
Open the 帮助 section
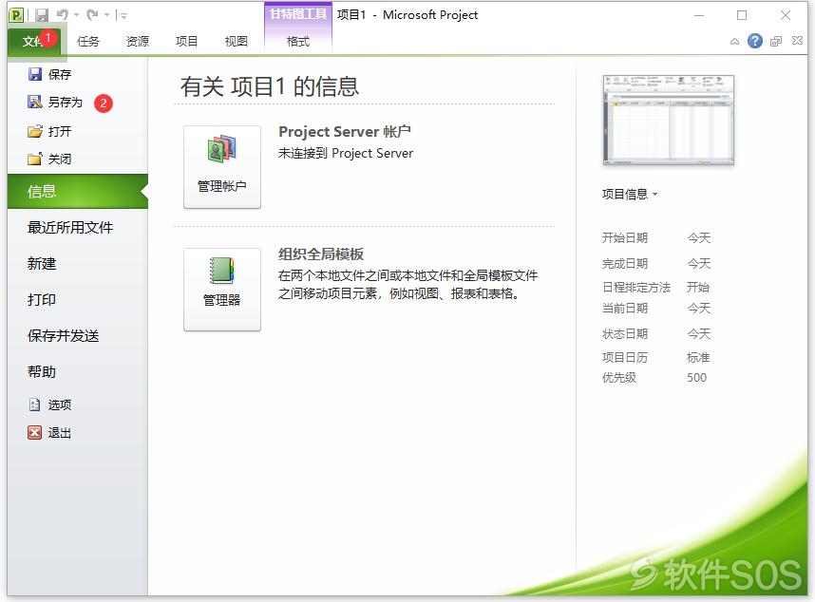pyautogui.click(x=42, y=372)
